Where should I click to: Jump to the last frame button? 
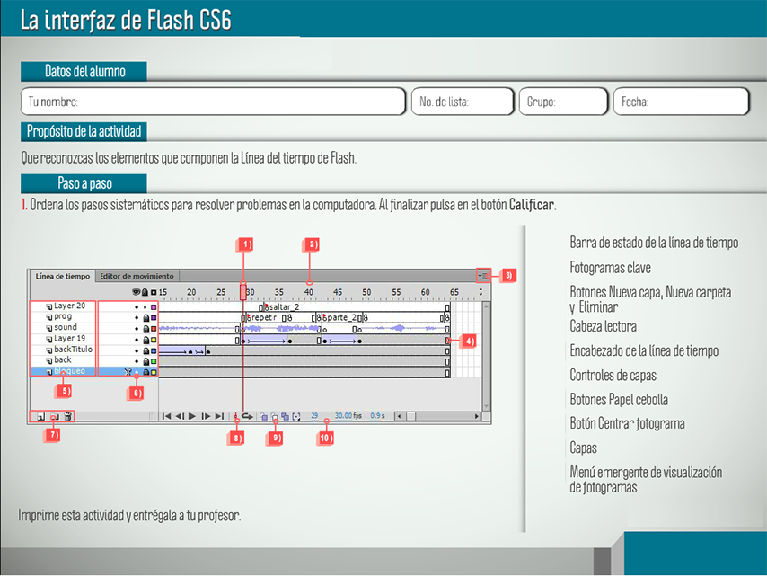219,417
